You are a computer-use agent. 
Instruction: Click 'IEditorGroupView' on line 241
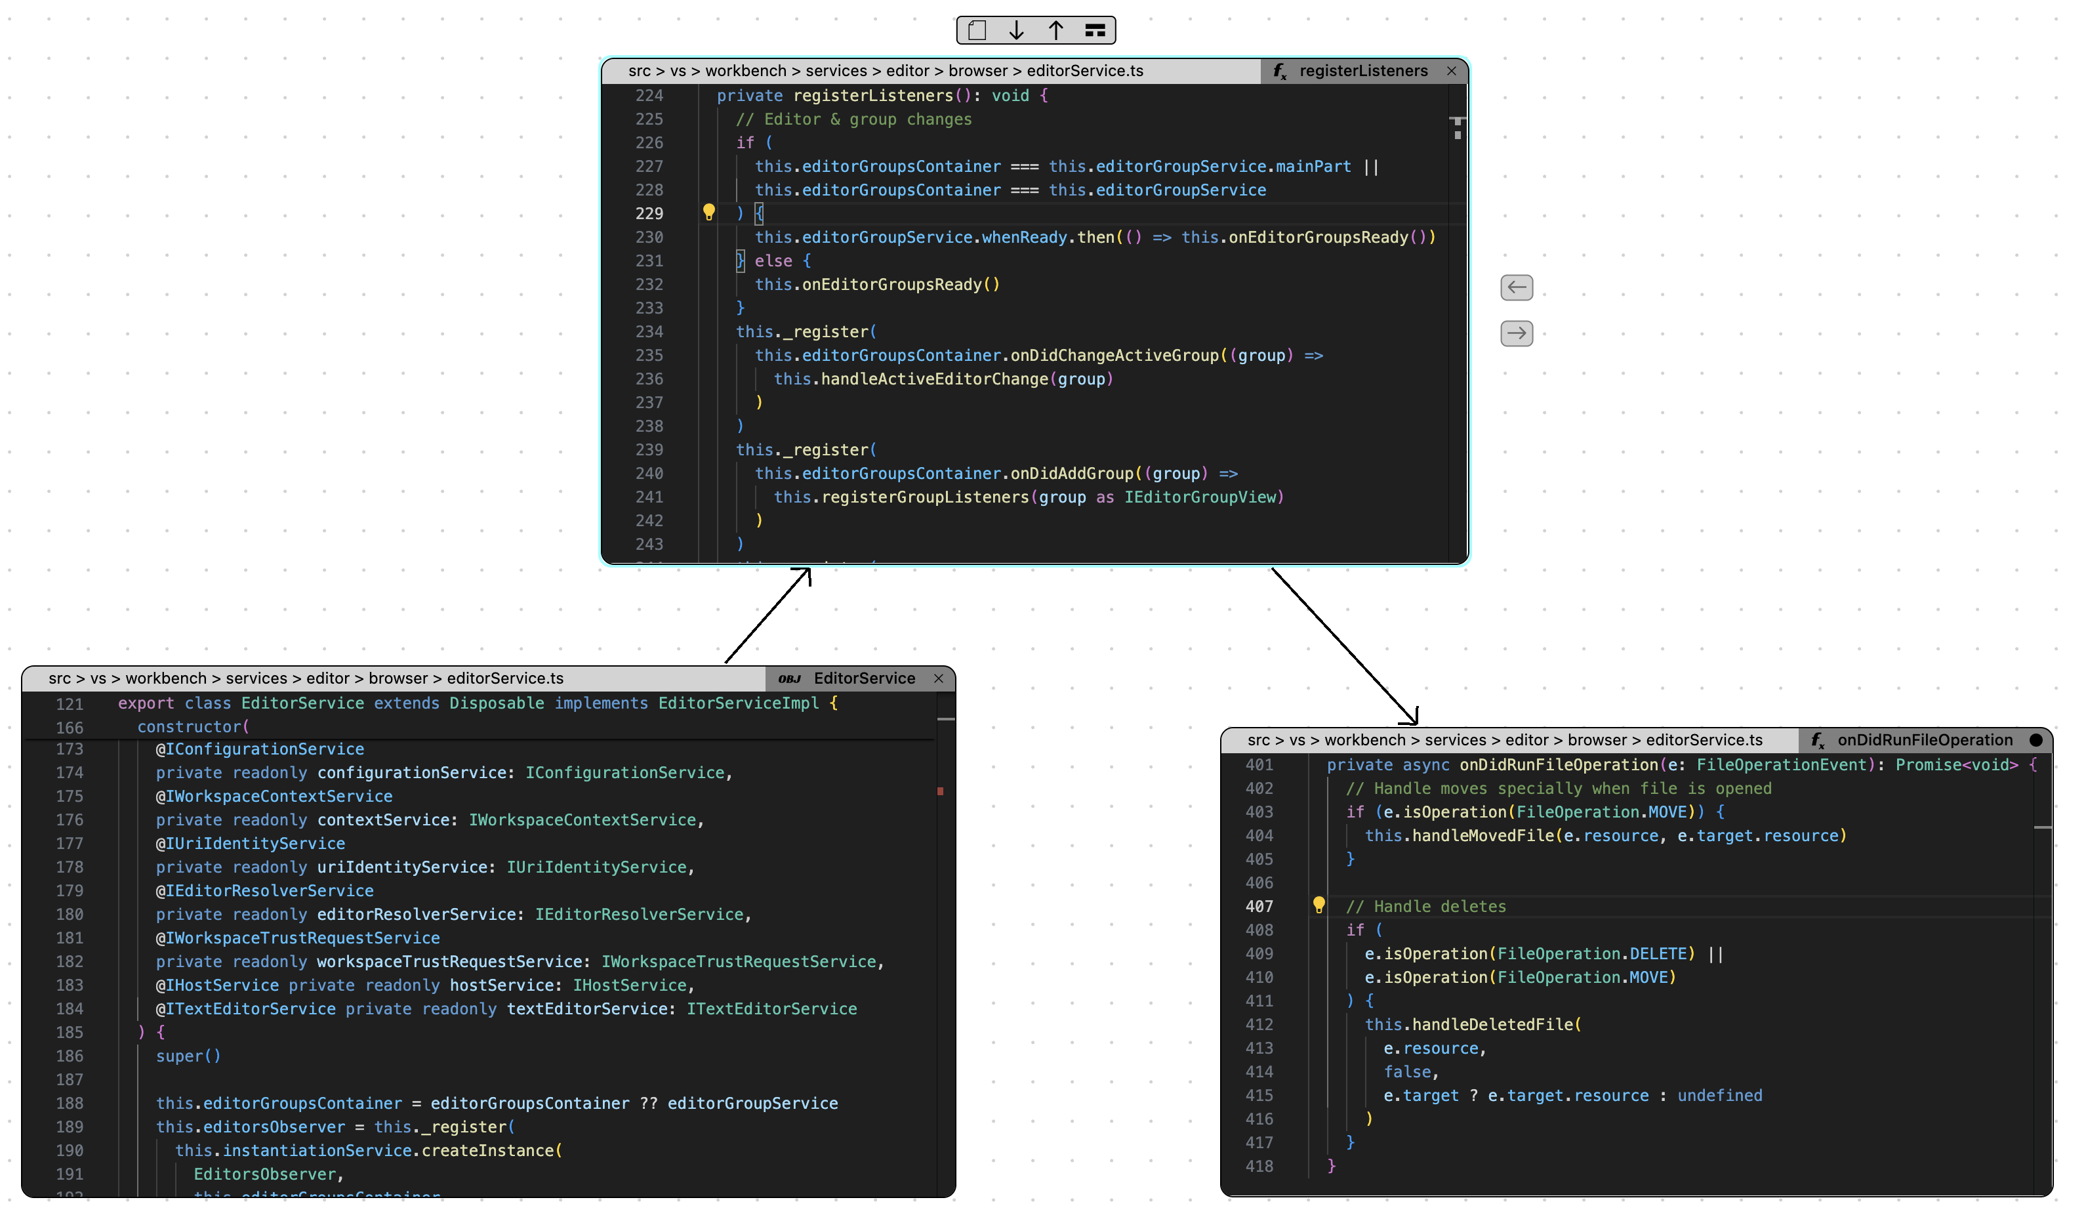(1200, 497)
